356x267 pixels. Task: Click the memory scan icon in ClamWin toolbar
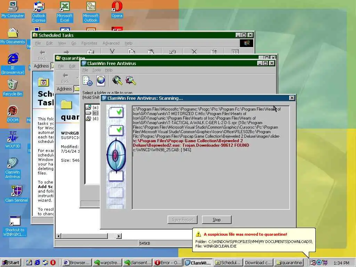pos(117,81)
